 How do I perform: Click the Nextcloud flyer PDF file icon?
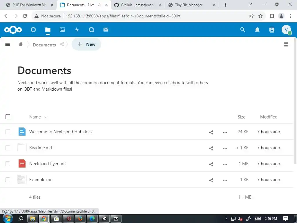coord(22,163)
